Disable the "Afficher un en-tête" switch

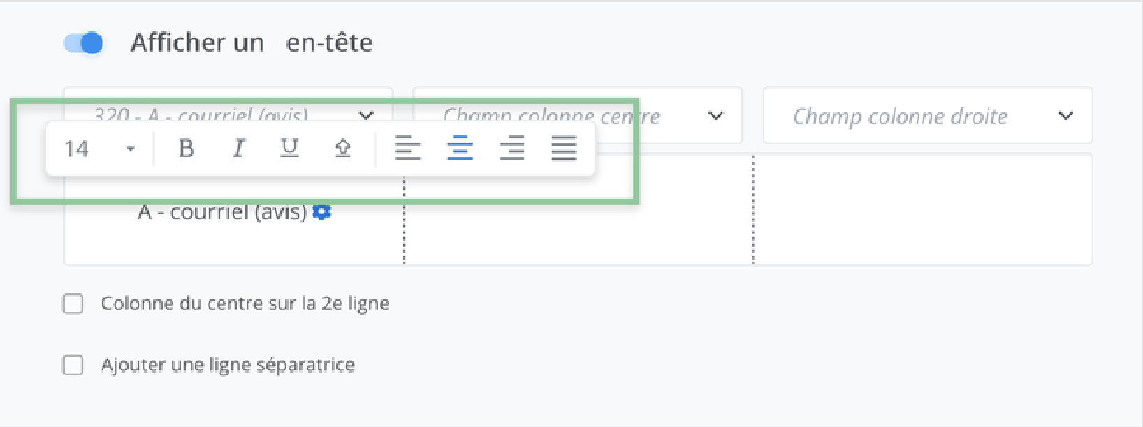point(84,43)
